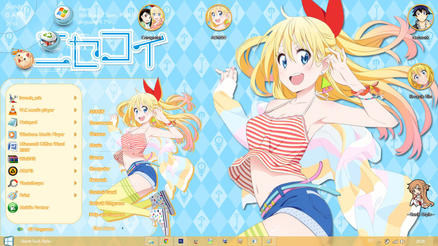Open the Paint palette taskbar icon
Viewport: 438px width, 246px height.
(x=269, y=241)
